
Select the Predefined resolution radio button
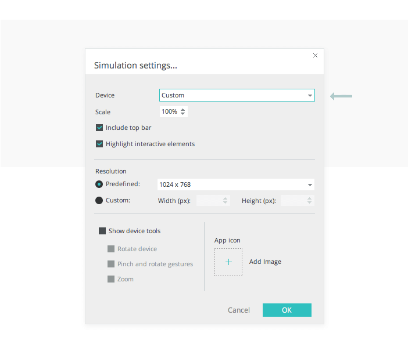click(99, 184)
